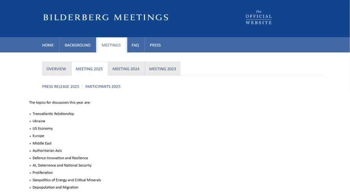
Task: Select the Meeting 2025 tab
Action: click(89, 69)
